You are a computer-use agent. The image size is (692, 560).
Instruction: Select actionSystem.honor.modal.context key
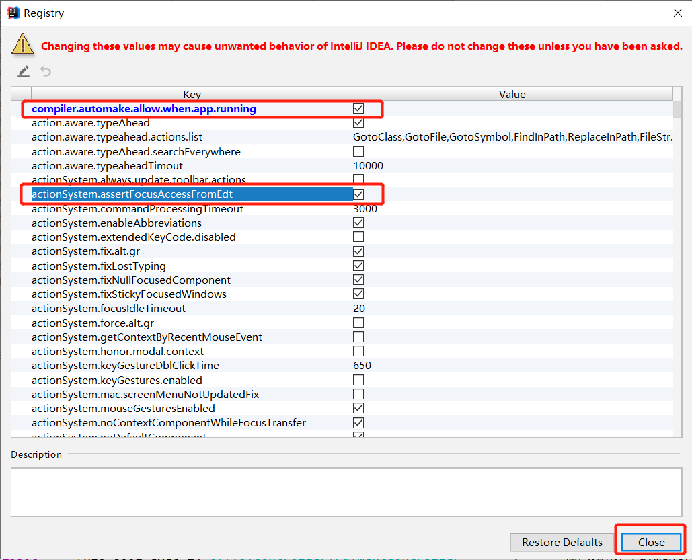pyautogui.click(x=118, y=352)
